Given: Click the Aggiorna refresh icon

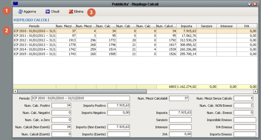Looking at the screenshot, I should pyautogui.click(x=21, y=11).
